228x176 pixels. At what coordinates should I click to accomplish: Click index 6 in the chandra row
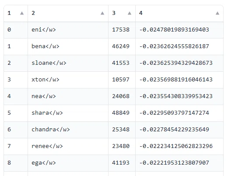pos(9,130)
